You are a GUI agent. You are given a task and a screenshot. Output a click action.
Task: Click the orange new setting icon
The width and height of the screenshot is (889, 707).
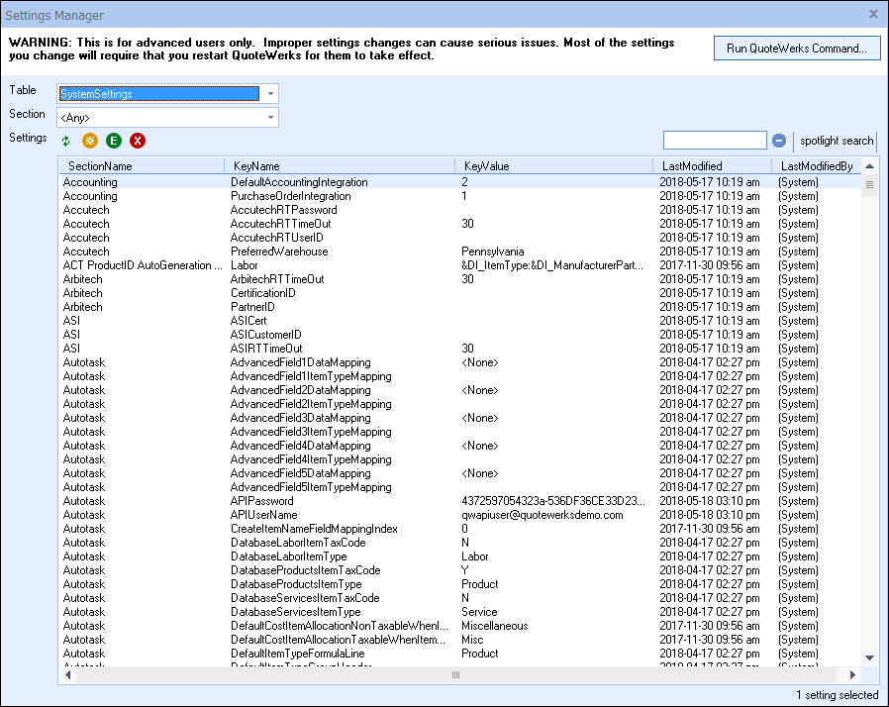coord(90,142)
